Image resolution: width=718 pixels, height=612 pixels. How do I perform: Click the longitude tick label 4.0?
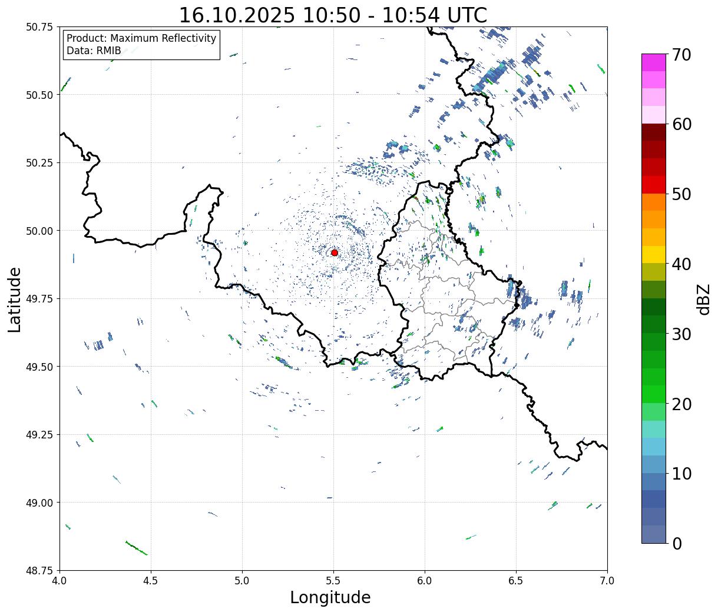point(59,581)
